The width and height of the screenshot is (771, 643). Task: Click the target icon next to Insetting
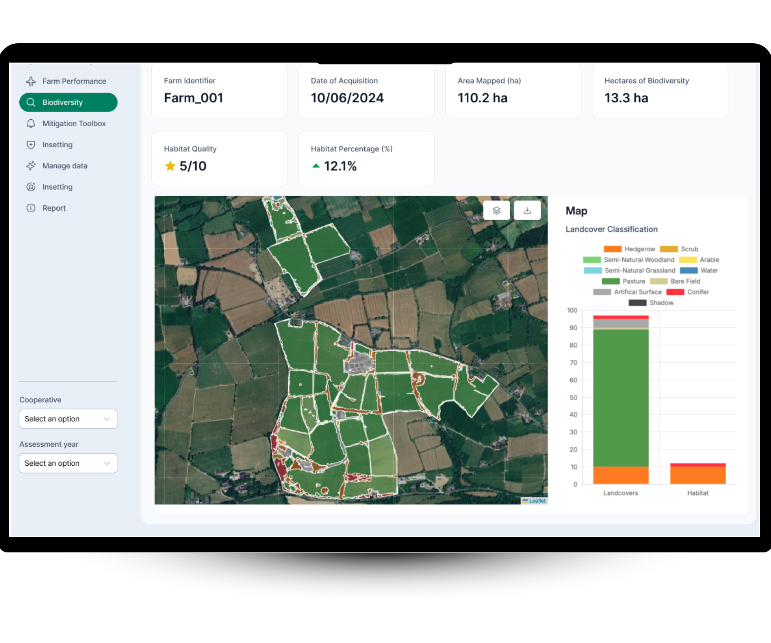pyautogui.click(x=31, y=187)
